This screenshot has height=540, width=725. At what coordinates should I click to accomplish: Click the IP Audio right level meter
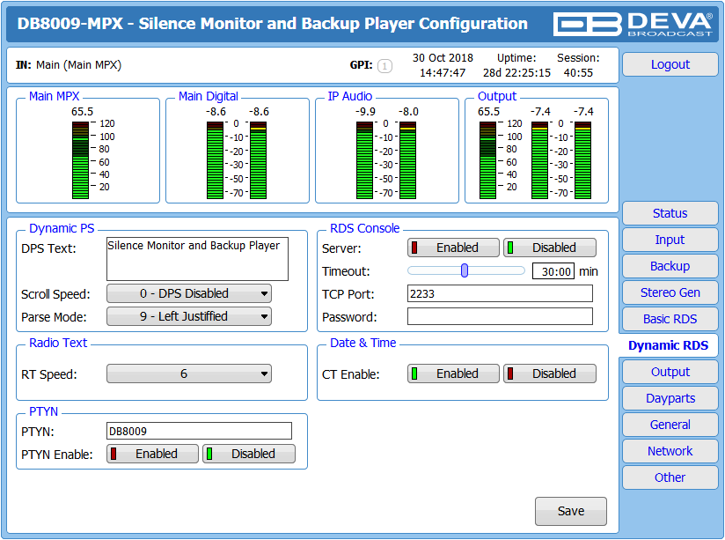point(407,160)
